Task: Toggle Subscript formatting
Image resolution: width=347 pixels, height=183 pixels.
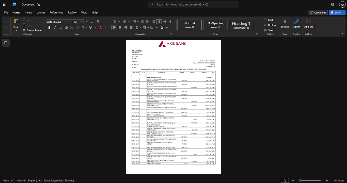Action: coord(72,27)
